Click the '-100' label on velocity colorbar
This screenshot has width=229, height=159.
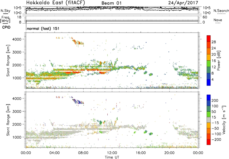pyautogui.click(x=216, y=134)
